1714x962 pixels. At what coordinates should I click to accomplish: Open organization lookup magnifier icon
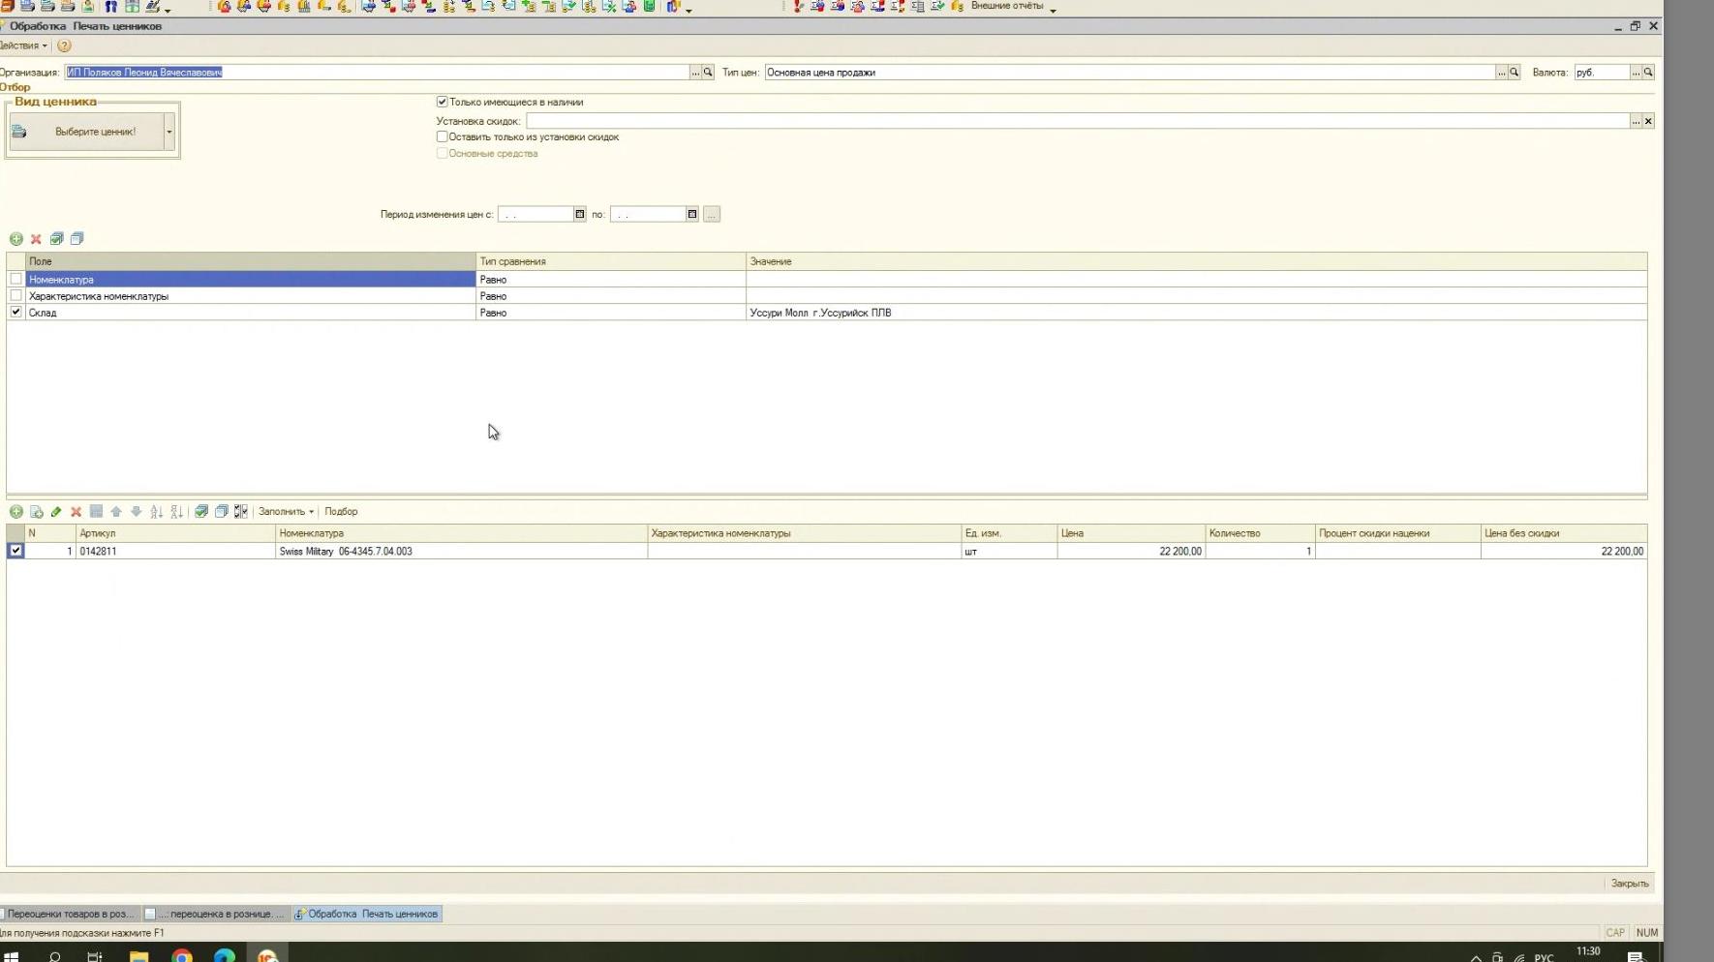(x=708, y=73)
